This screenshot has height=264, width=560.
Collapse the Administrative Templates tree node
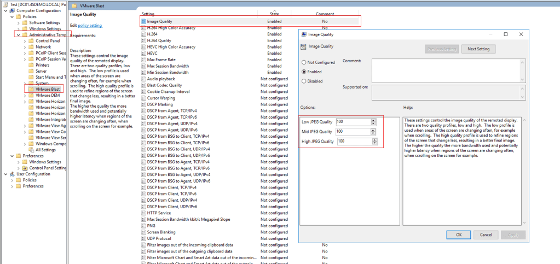(x=18, y=35)
